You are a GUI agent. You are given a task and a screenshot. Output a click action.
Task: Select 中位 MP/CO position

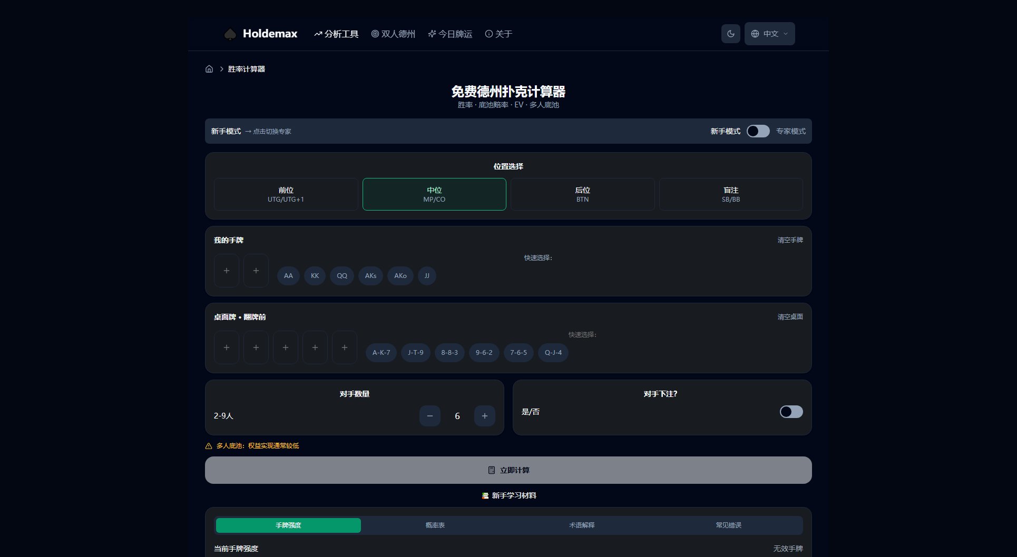(x=434, y=194)
